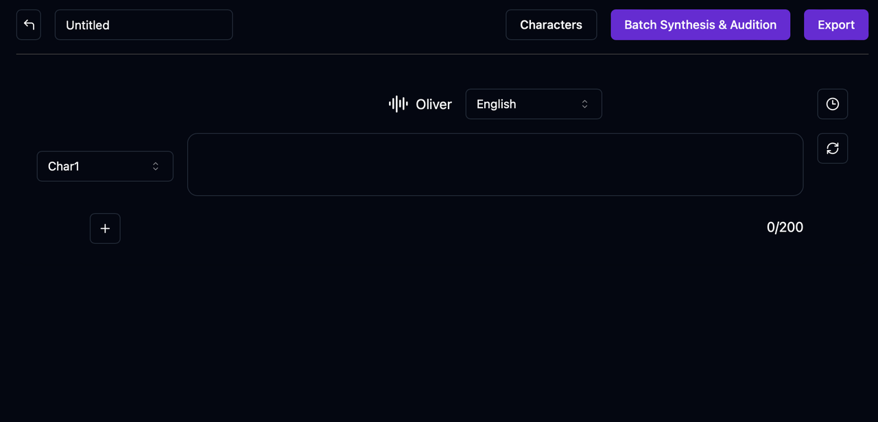
Task: Click the Char1 label text
Action: [64, 166]
